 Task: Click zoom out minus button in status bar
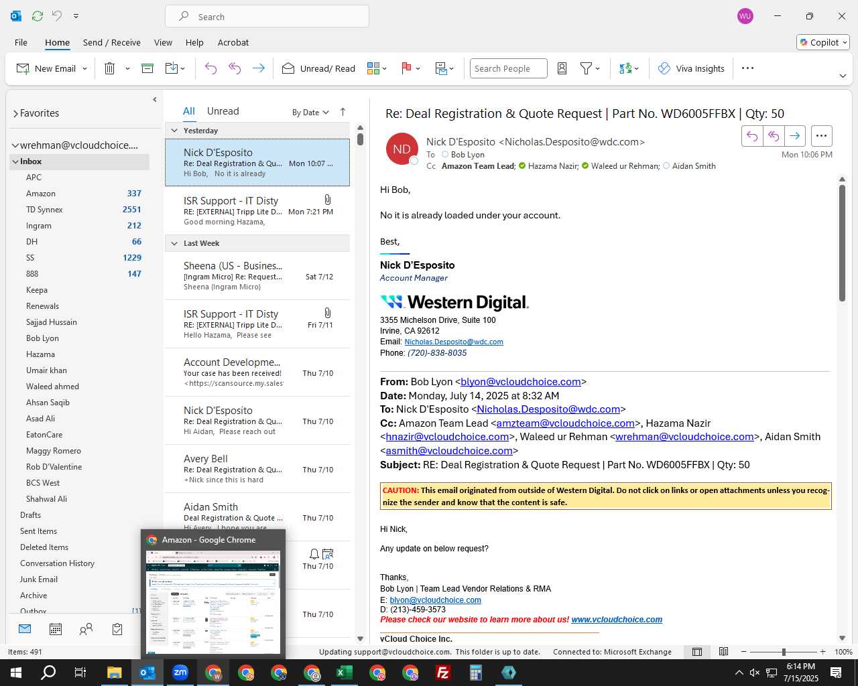(x=743, y=652)
